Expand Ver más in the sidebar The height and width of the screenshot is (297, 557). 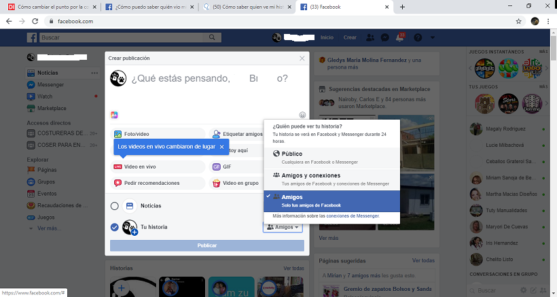[49, 228]
